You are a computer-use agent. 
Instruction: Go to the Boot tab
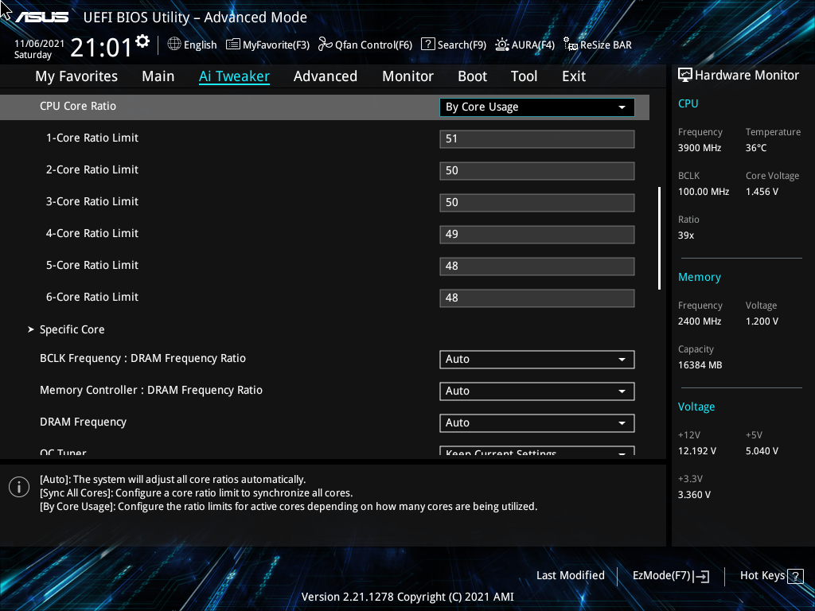(x=473, y=76)
